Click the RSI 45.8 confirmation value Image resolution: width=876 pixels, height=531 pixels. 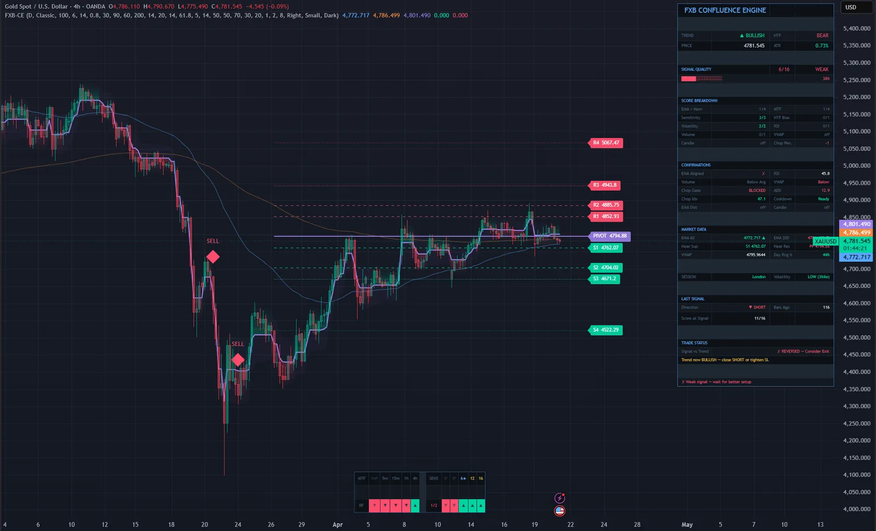[826, 174]
